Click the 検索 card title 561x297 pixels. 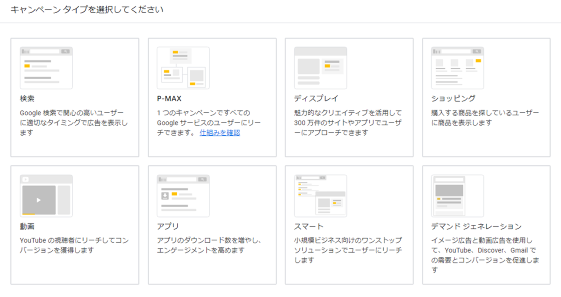point(27,99)
